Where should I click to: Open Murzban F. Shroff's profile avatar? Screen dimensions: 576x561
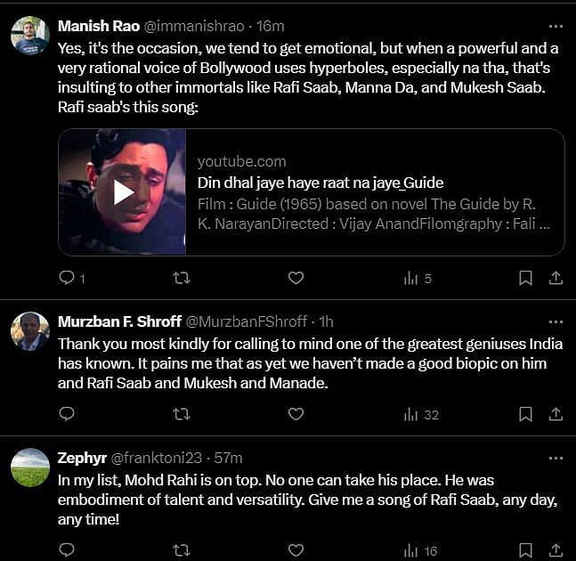[30, 331]
